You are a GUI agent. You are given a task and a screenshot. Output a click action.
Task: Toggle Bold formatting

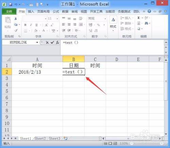pyautogui.click(x=26, y=25)
